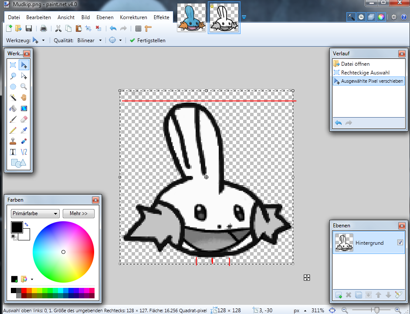Select the Magic Wand tool

tap(13, 98)
